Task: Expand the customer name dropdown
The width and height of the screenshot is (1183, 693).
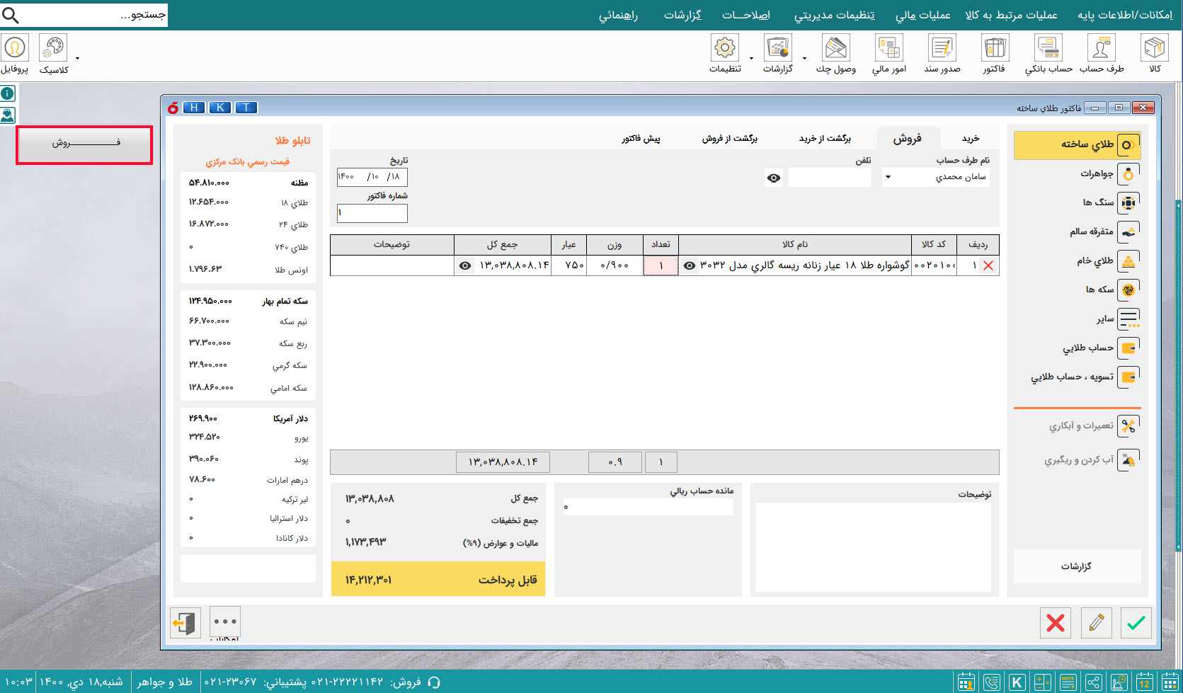Action: 888,177
